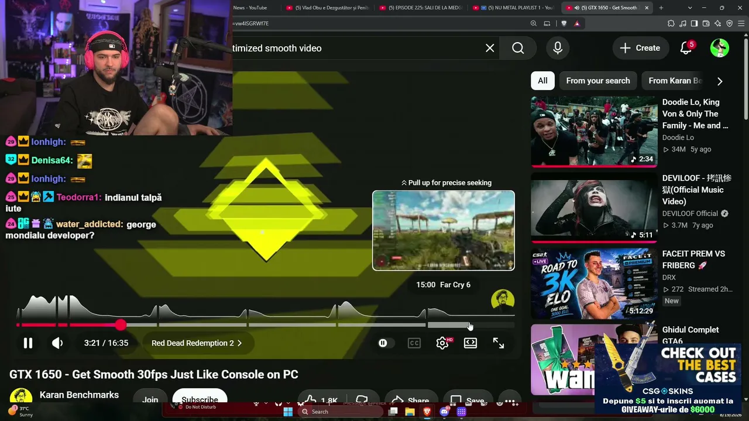Open the Brave VPN shield icon
Image resolution: width=749 pixels, height=421 pixels.
(730, 23)
